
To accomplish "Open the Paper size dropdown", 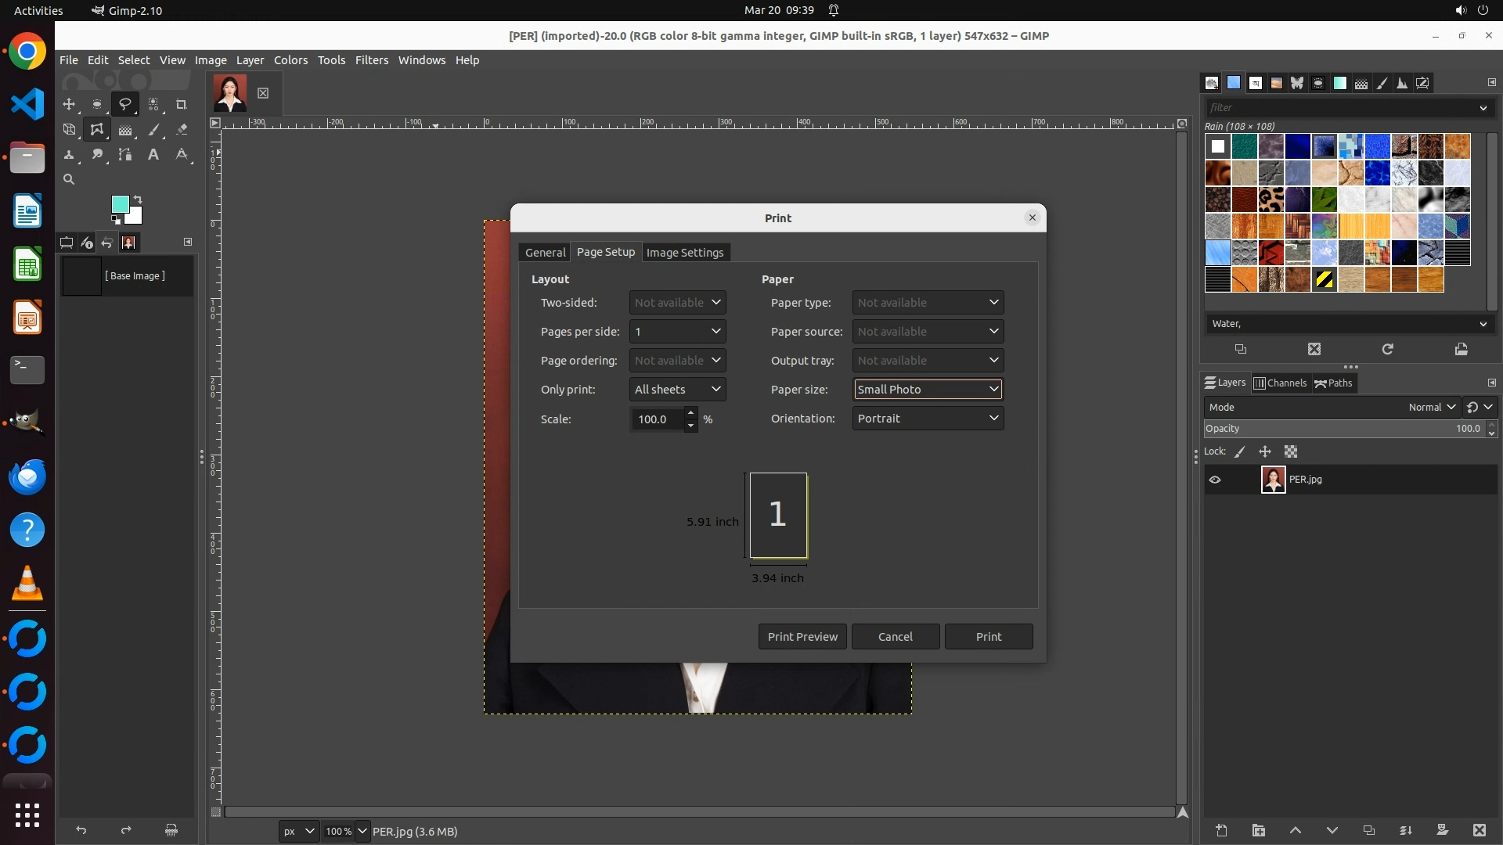I will (928, 390).
